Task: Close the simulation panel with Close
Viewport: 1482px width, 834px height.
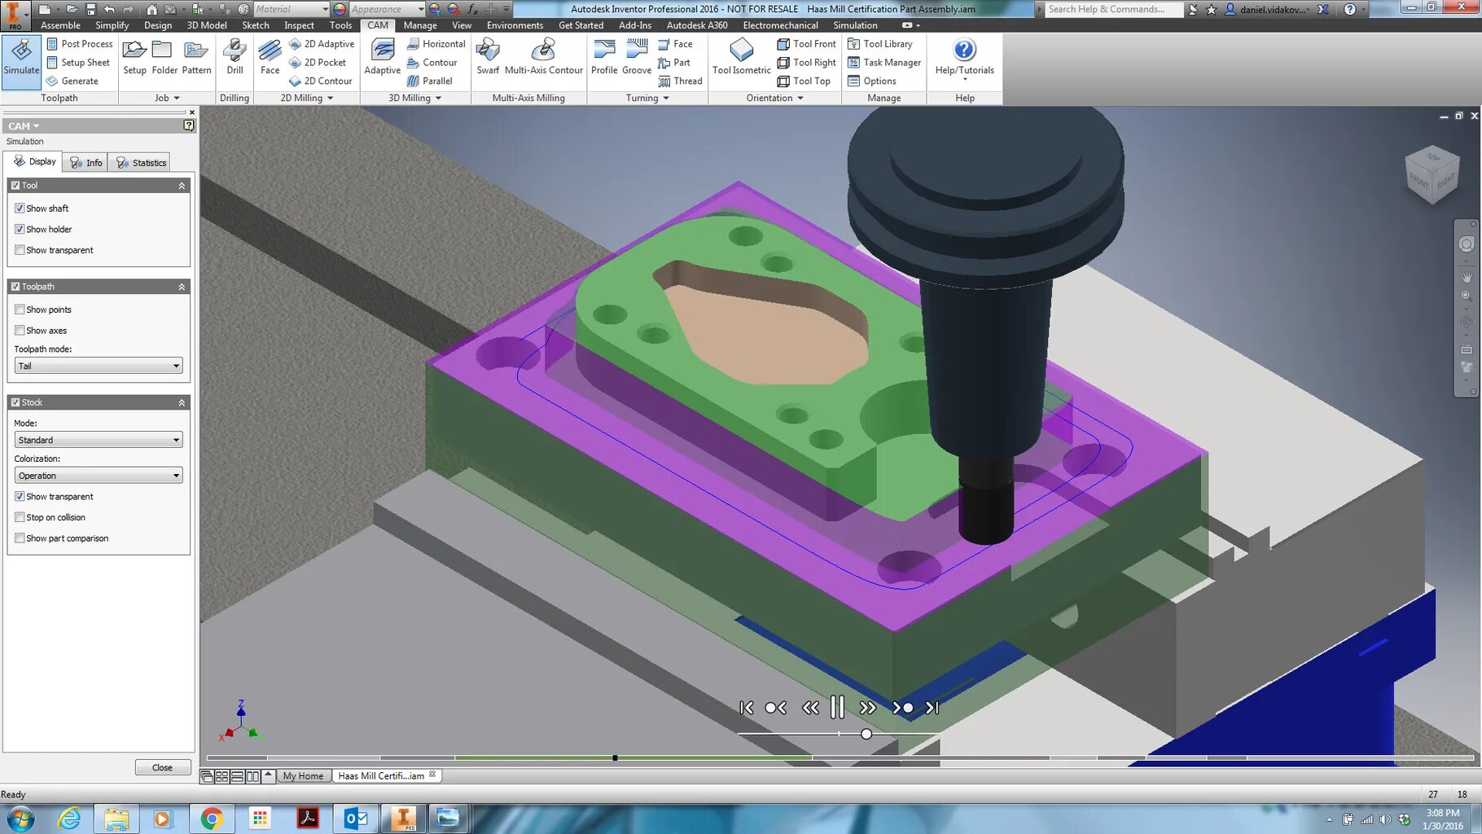Action: pos(162,767)
